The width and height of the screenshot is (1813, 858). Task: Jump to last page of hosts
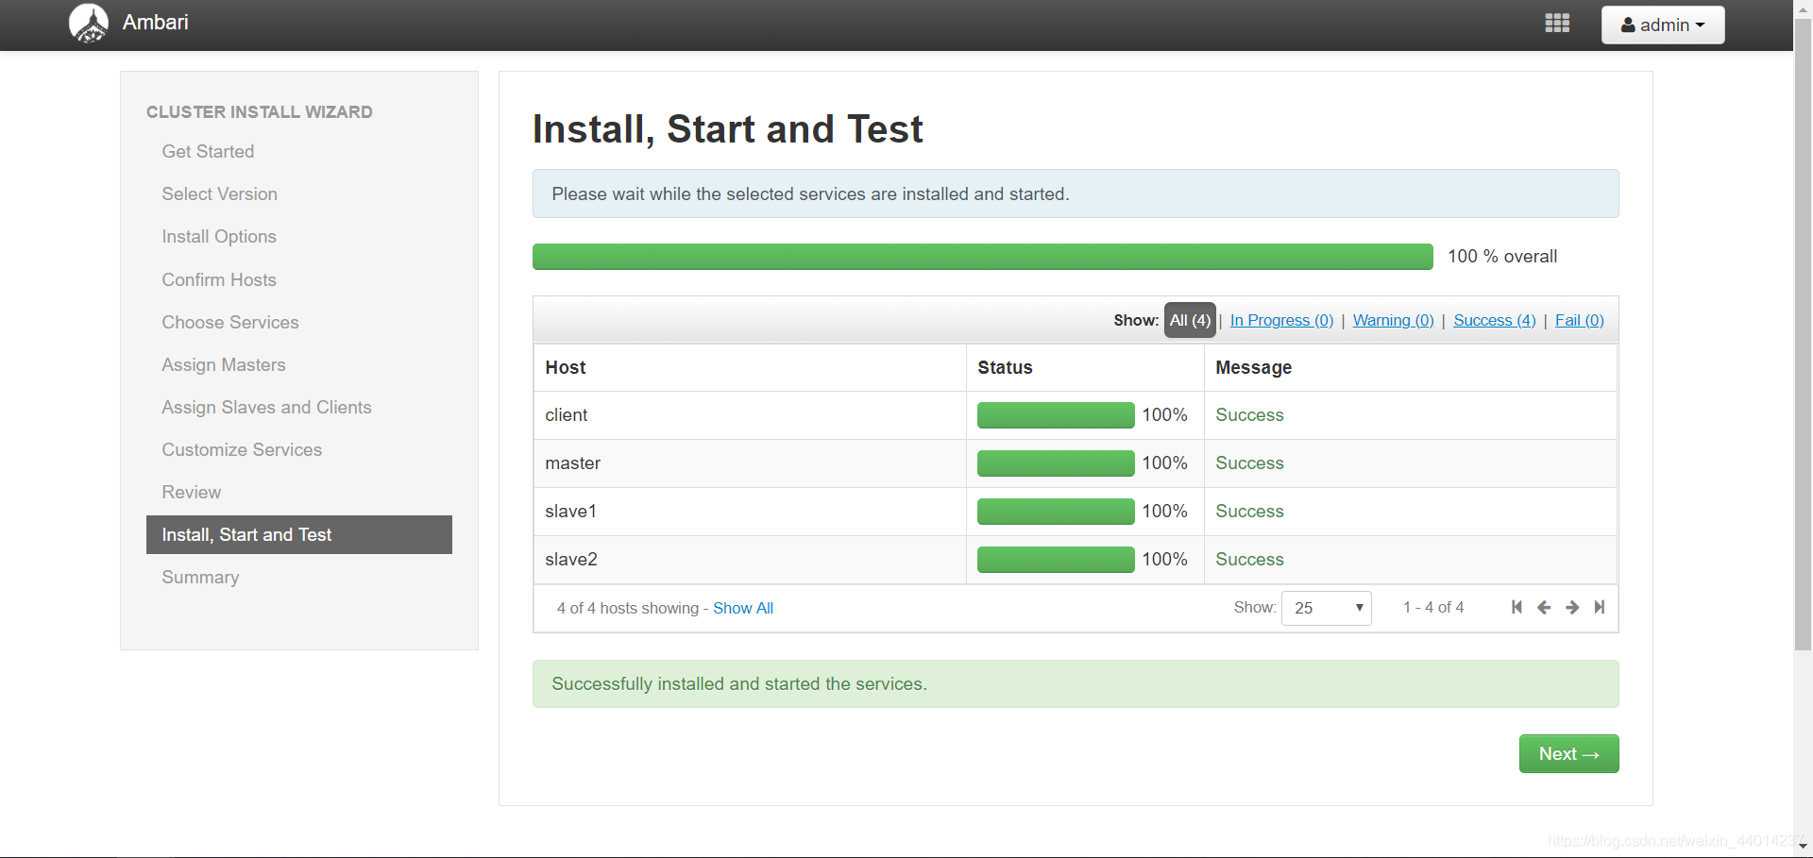tap(1600, 607)
